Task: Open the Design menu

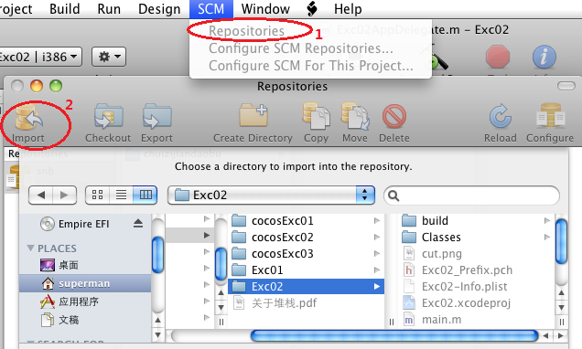Action: (159, 9)
